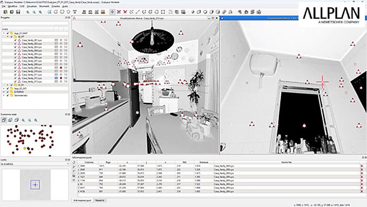Click the search field in Progetto panel
This screenshot has height=207, width=367.
click(35, 24)
